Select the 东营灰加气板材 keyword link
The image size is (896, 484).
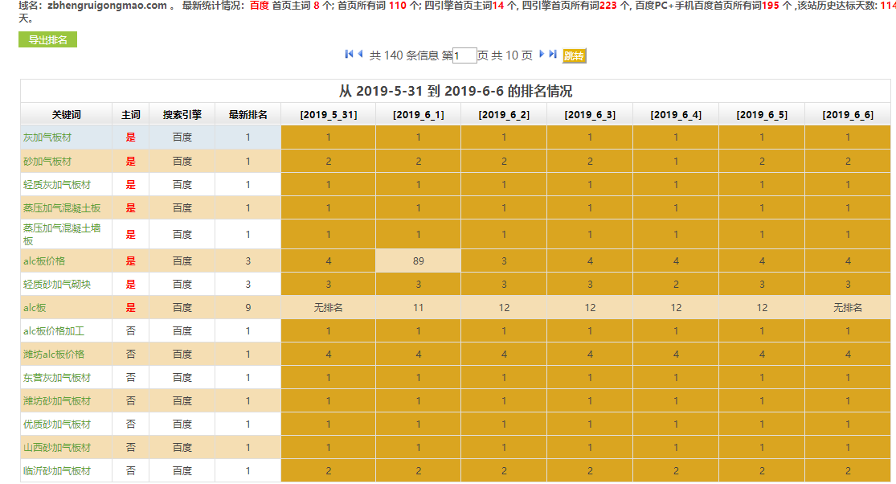pos(57,378)
